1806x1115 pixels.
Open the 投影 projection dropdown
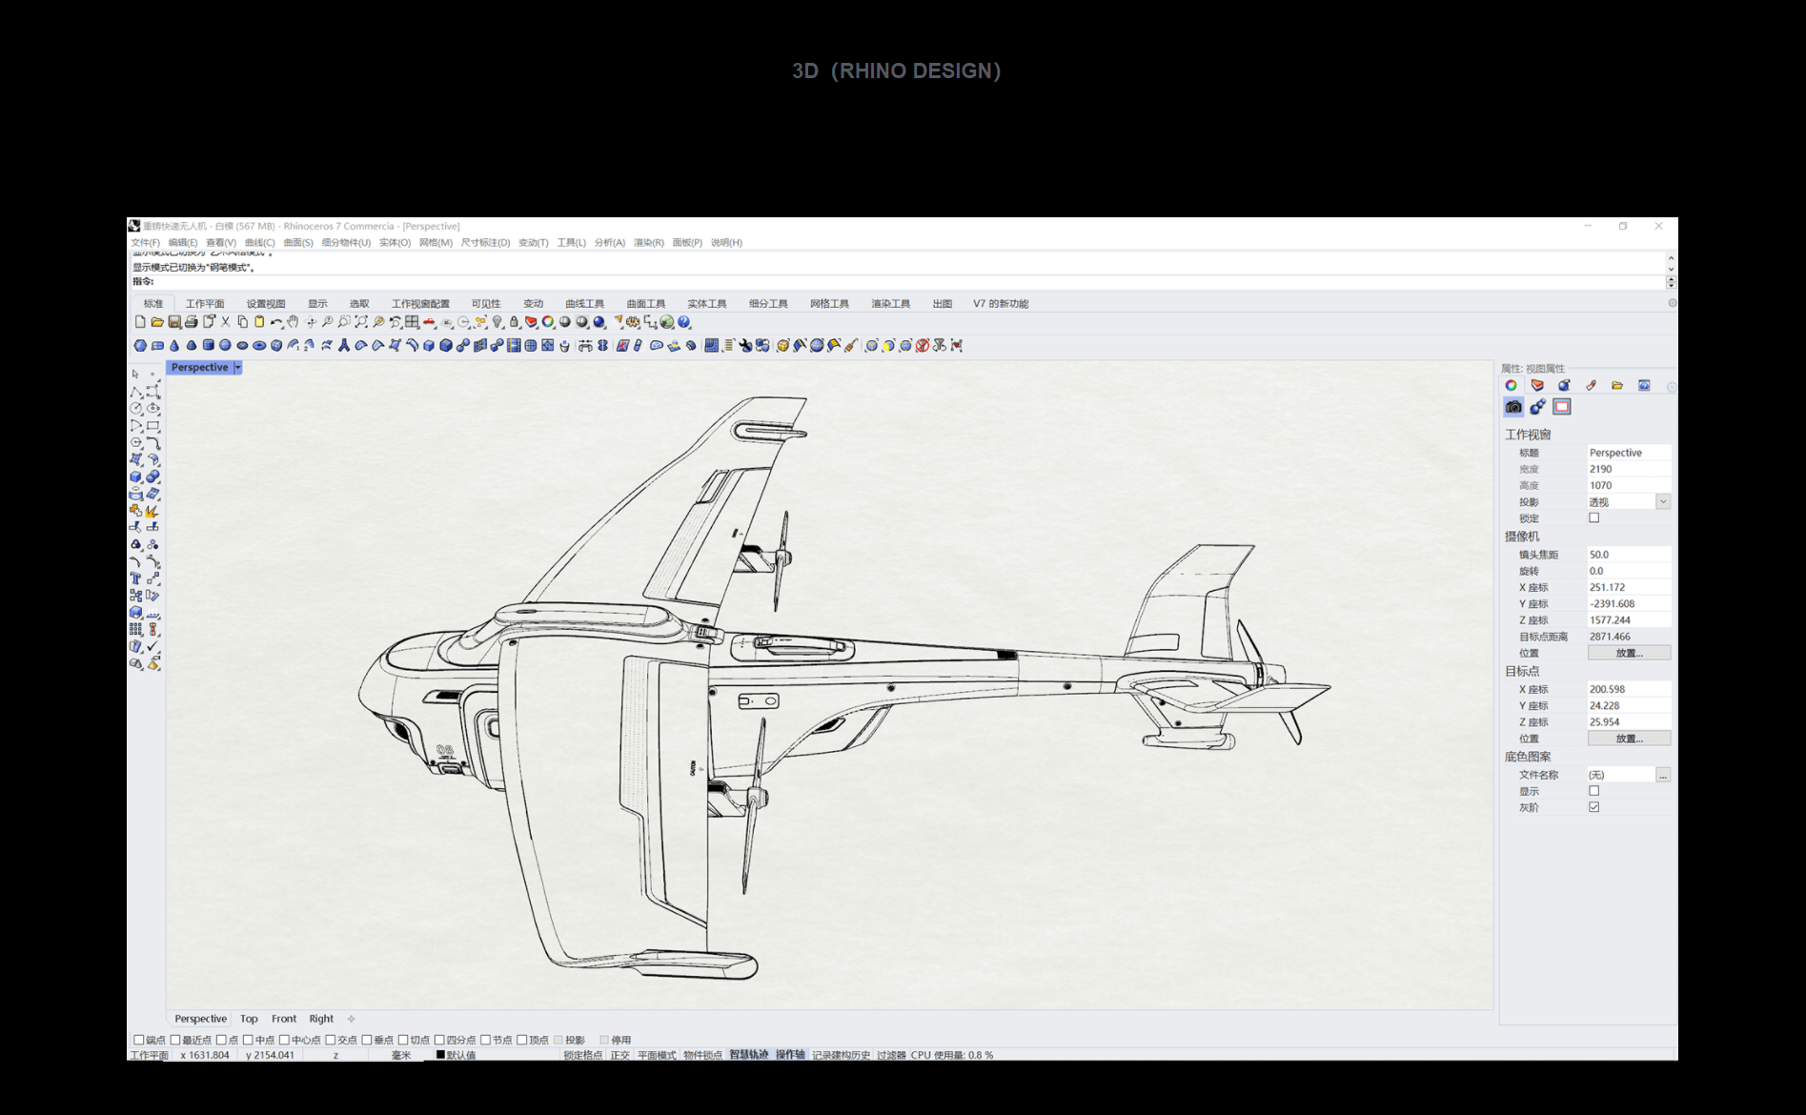tap(1664, 501)
